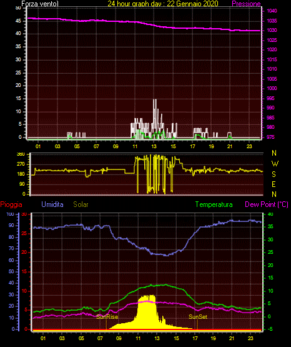Click the 45 wind speed axis value

pyautogui.click(x=18, y=21)
